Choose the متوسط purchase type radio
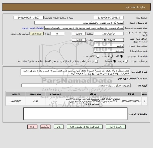The image size is (153, 148). click(114, 61)
